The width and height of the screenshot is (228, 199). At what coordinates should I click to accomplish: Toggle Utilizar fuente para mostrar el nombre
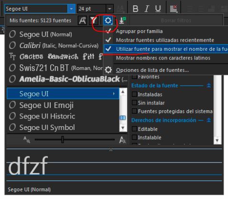[x=166, y=49]
